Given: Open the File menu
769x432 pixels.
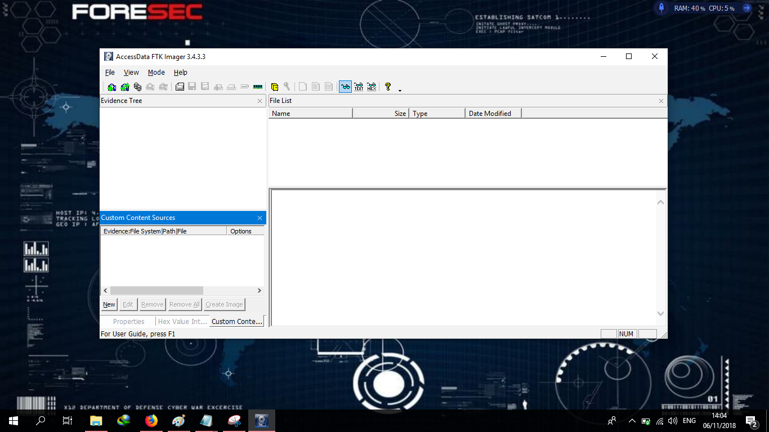Looking at the screenshot, I should coord(110,73).
